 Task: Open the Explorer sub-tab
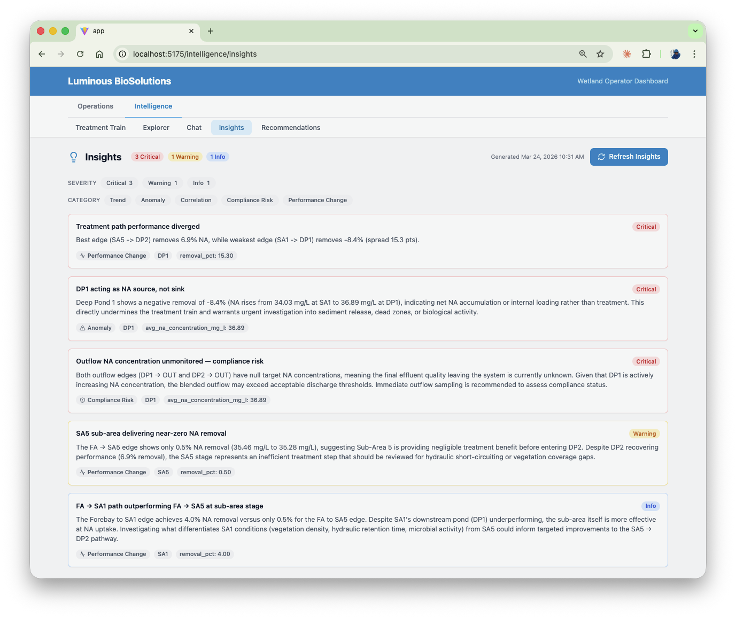156,128
